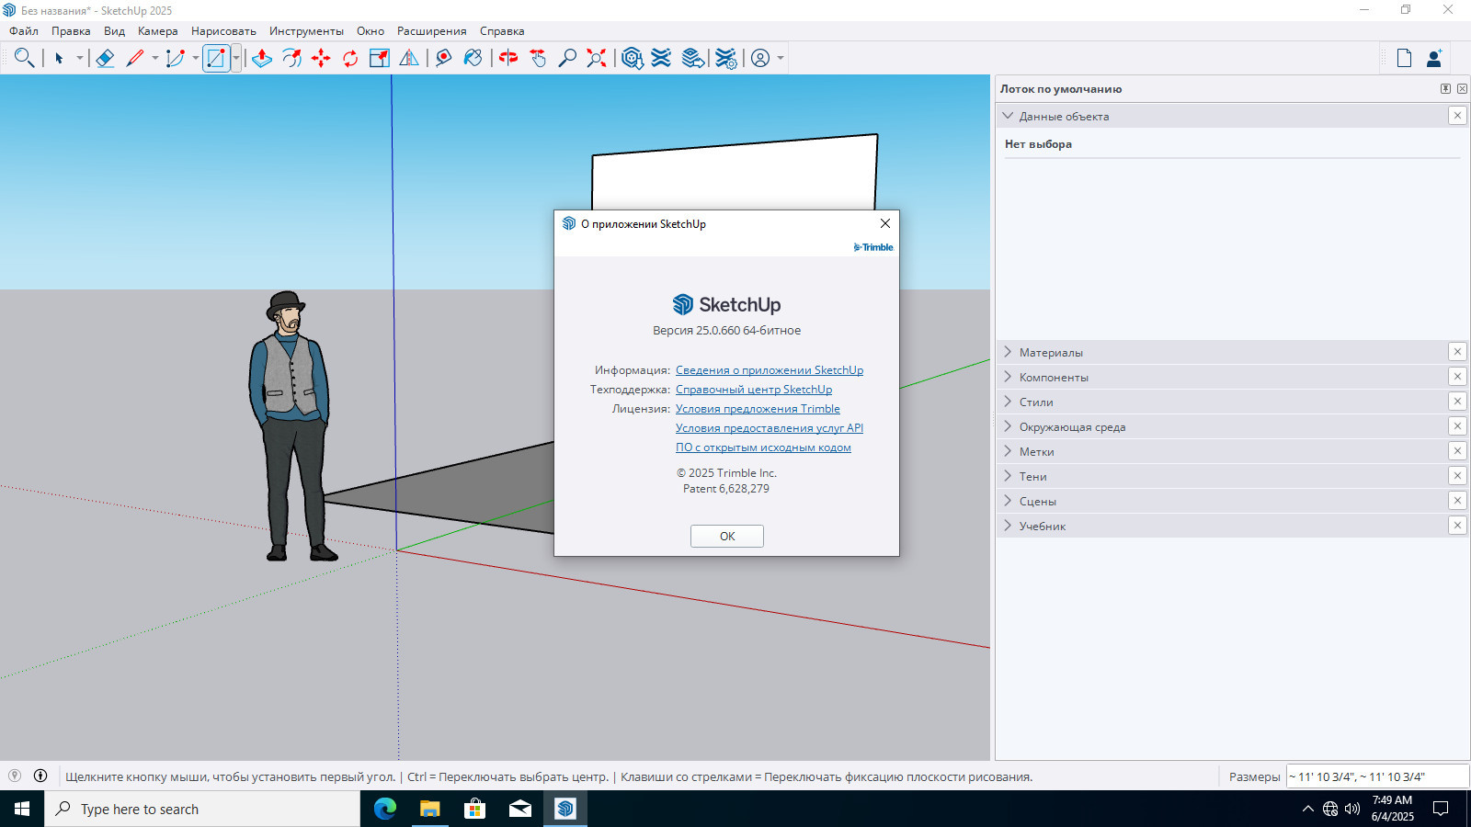Click OK in the About dialog
Image resolution: width=1471 pixels, height=827 pixels.
(727, 536)
